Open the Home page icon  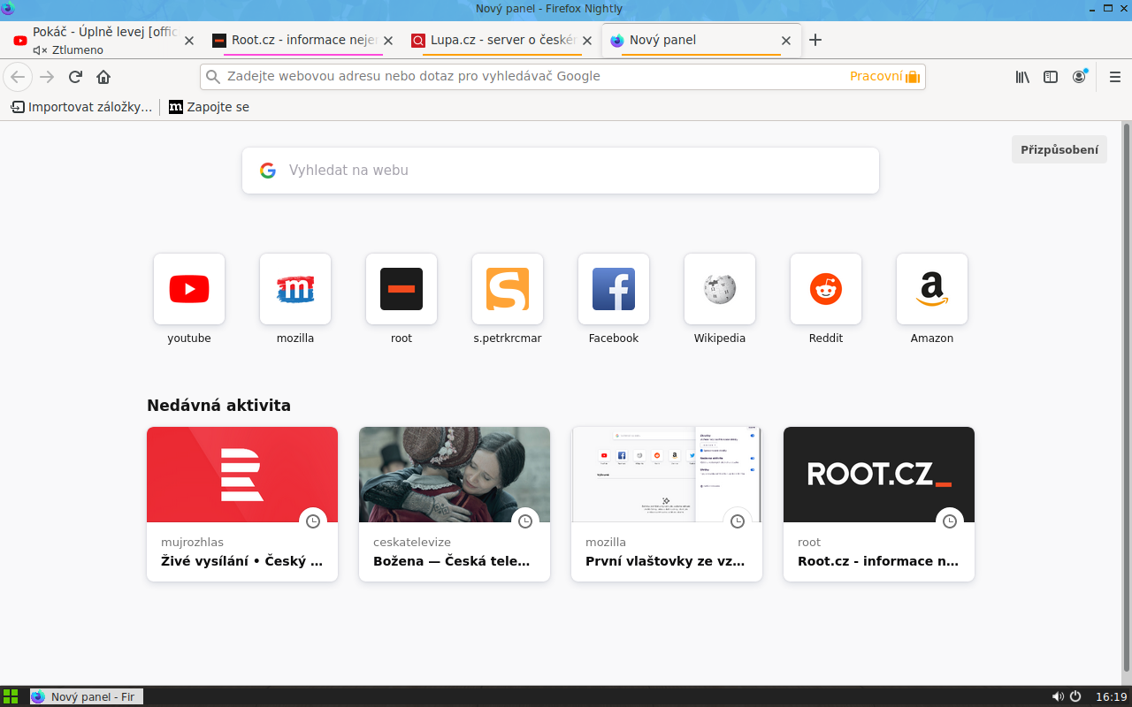103,77
